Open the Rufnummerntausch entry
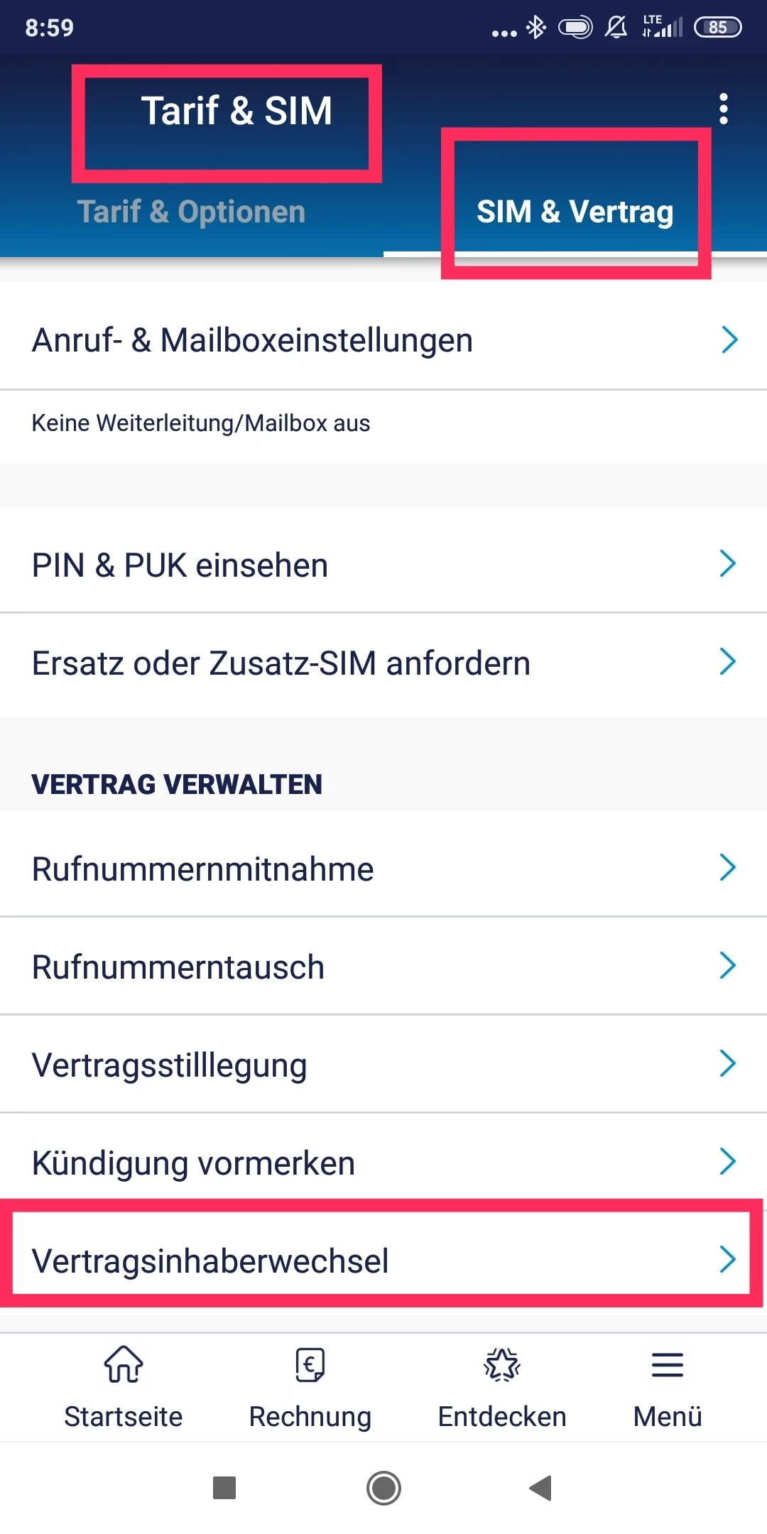Image resolution: width=767 pixels, height=1534 pixels. (x=178, y=967)
